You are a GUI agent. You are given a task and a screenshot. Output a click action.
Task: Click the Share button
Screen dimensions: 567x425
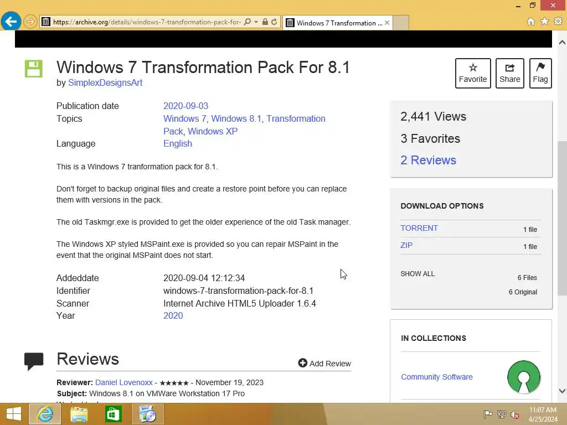tap(509, 73)
